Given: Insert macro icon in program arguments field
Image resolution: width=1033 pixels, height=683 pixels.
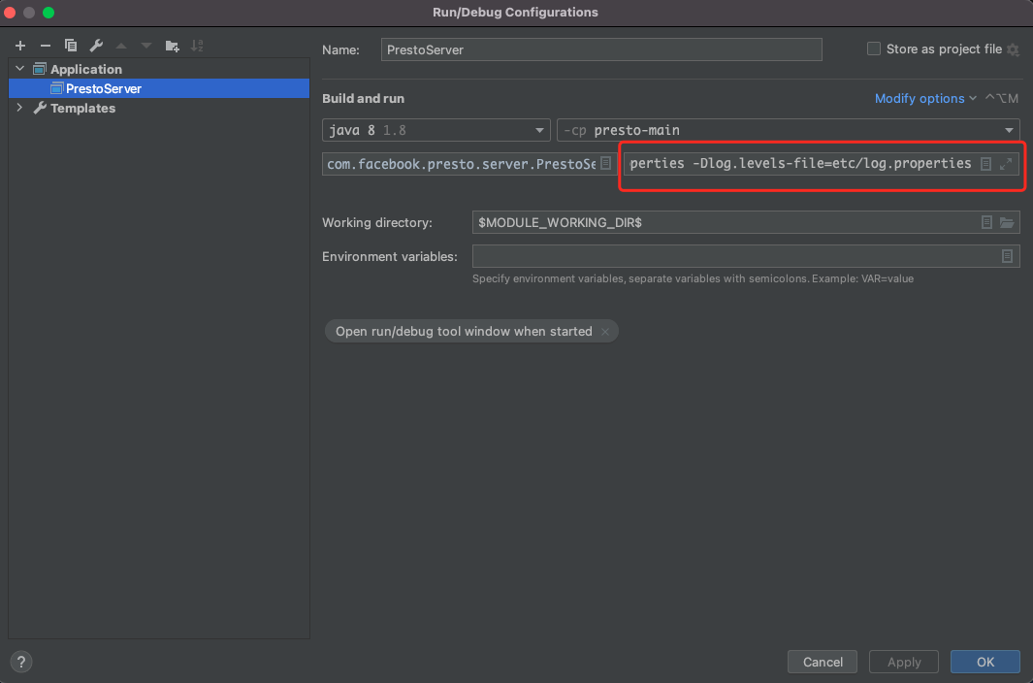Looking at the screenshot, I should [x=985, y=164].
